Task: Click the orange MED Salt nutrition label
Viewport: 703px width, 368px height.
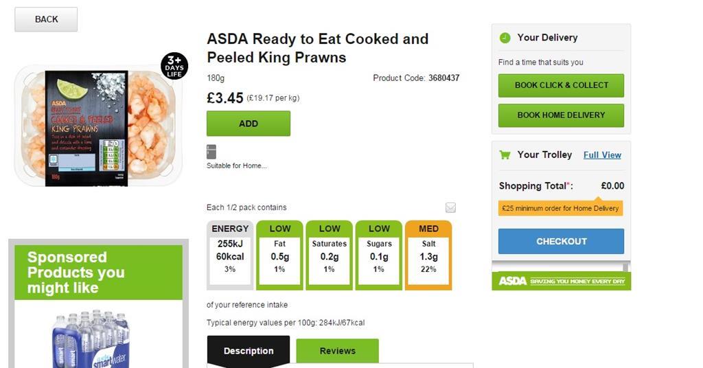Action: point(428,255)
